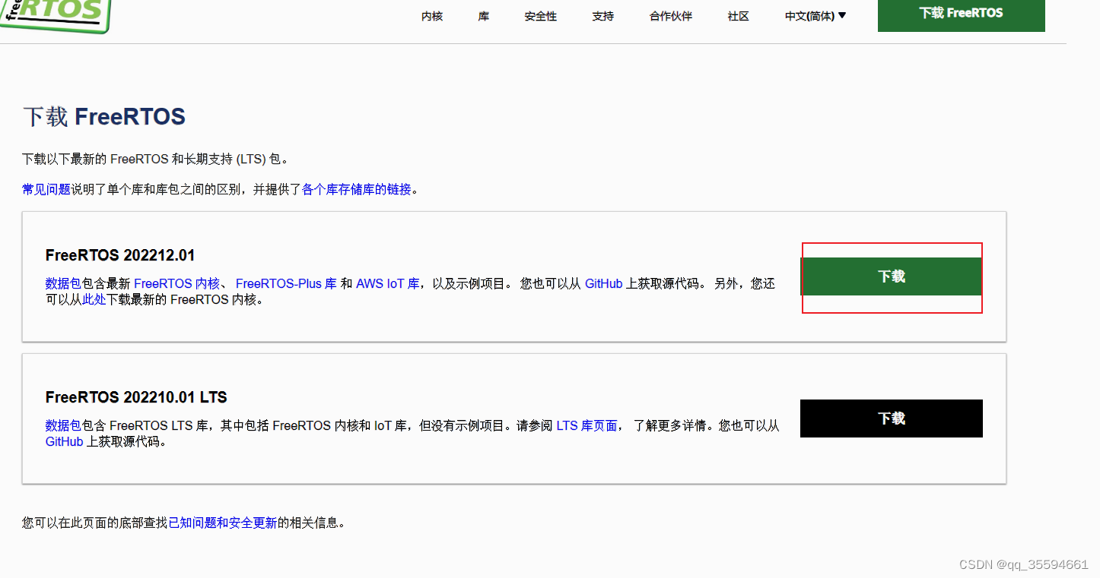Click the 各个库存储库的链接 link
The height and width of the screenshot is (578, 1100).
[355, 189]
